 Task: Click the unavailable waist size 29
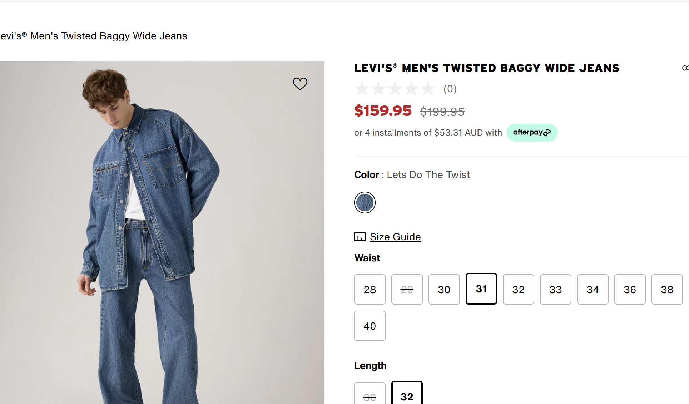coord(407,289)
